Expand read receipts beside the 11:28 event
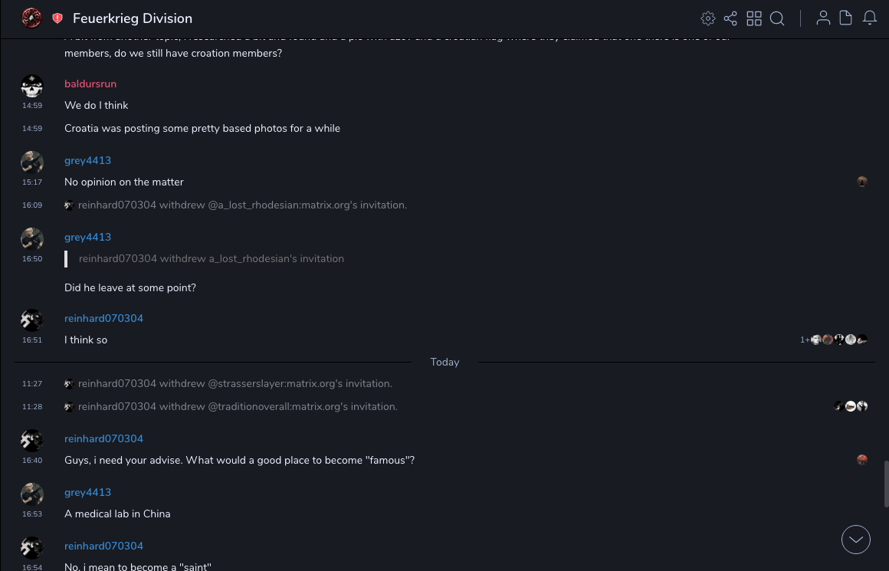Image resolution: width=889 pixels, height=571 pixels. (851, 406)
